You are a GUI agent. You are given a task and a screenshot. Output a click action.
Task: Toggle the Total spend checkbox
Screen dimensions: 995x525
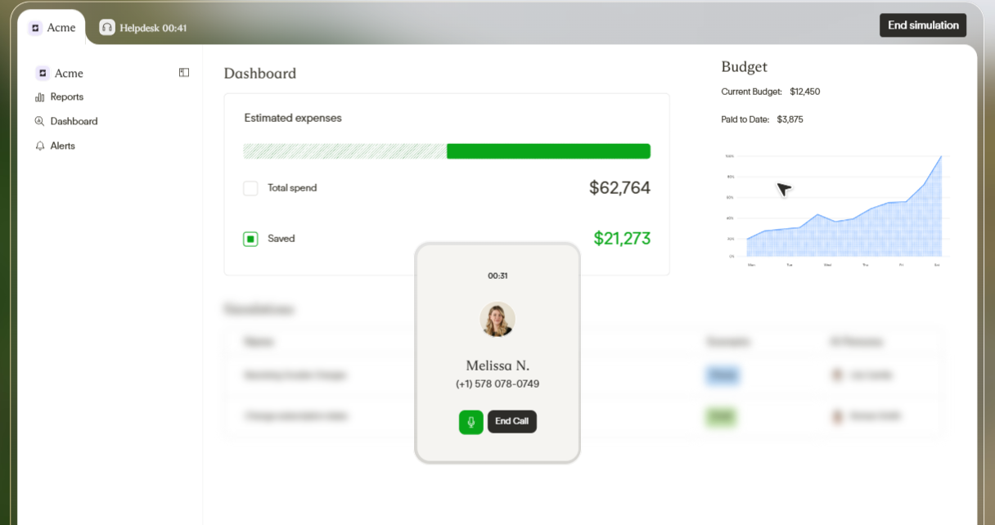[x=250, y=188]
